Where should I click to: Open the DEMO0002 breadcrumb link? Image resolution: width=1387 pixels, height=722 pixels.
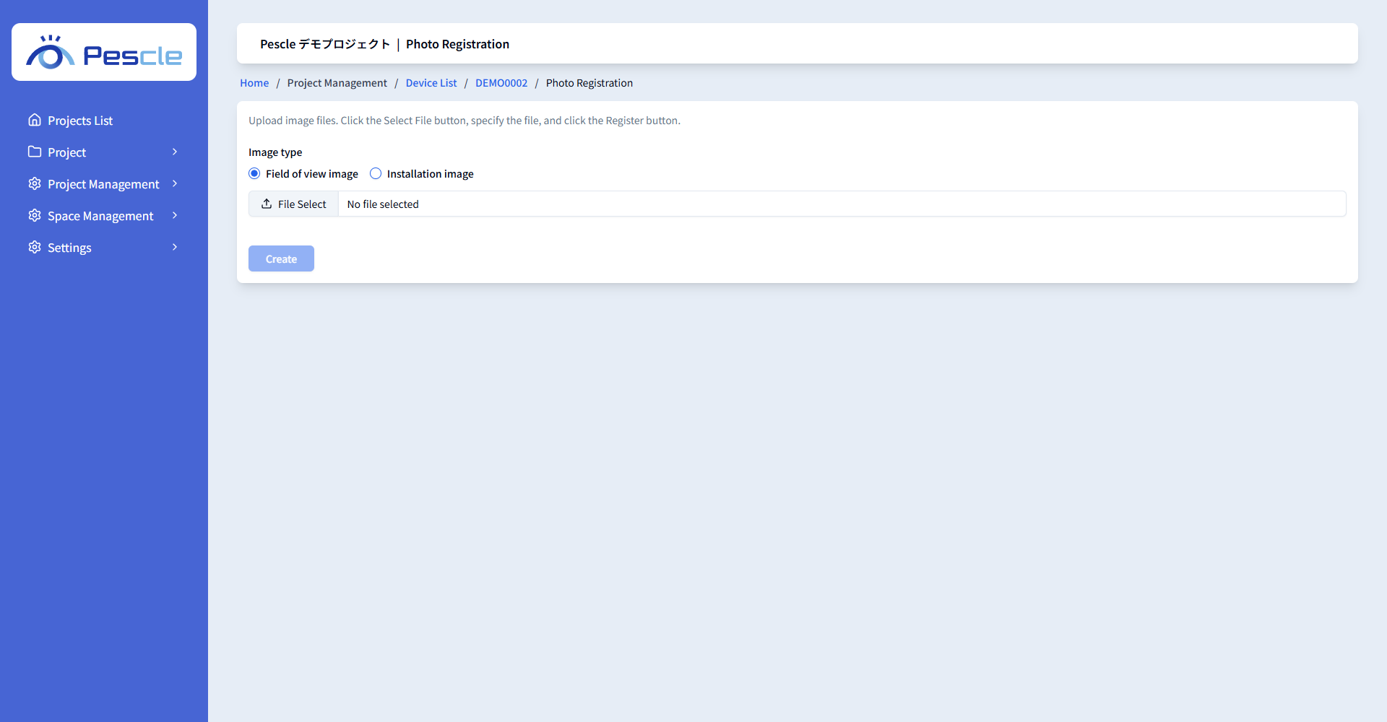[x=501, y=83]
